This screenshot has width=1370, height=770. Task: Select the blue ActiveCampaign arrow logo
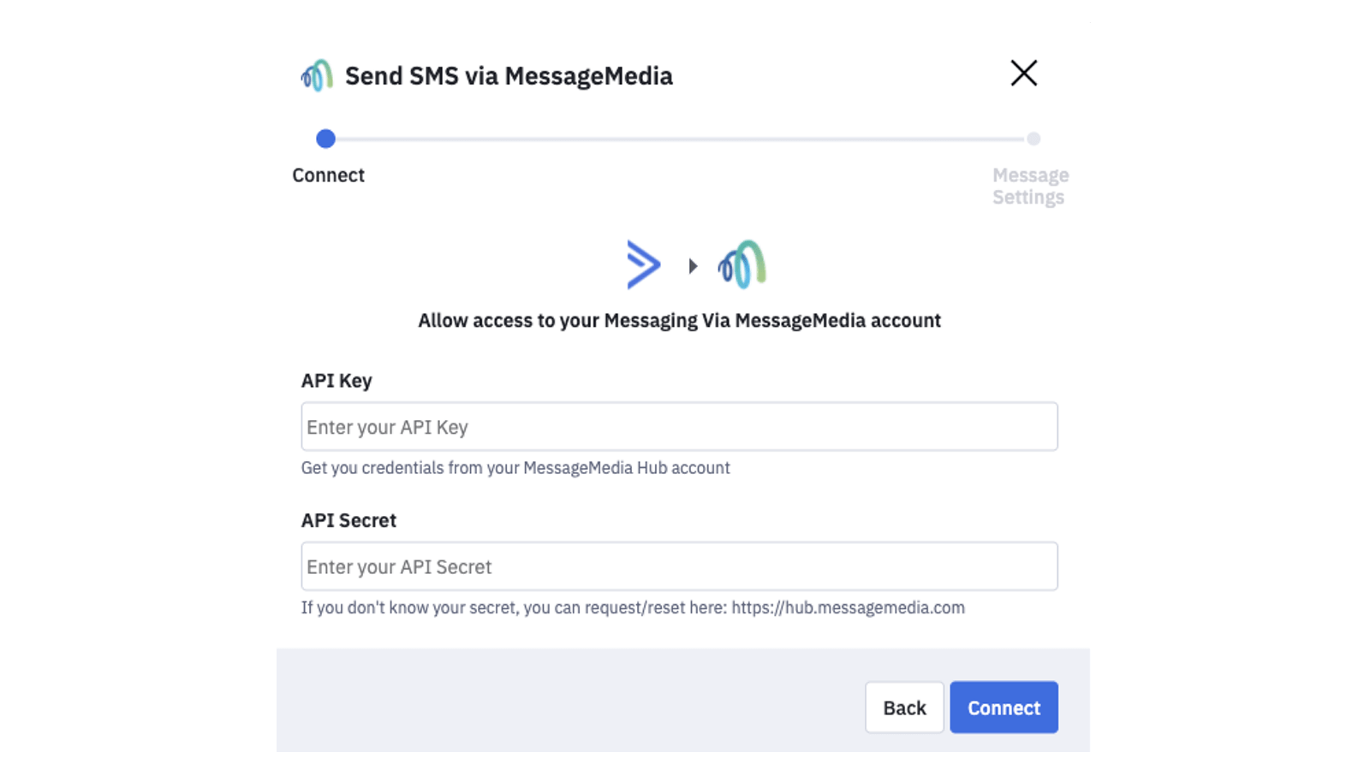(x=643, y=264)
